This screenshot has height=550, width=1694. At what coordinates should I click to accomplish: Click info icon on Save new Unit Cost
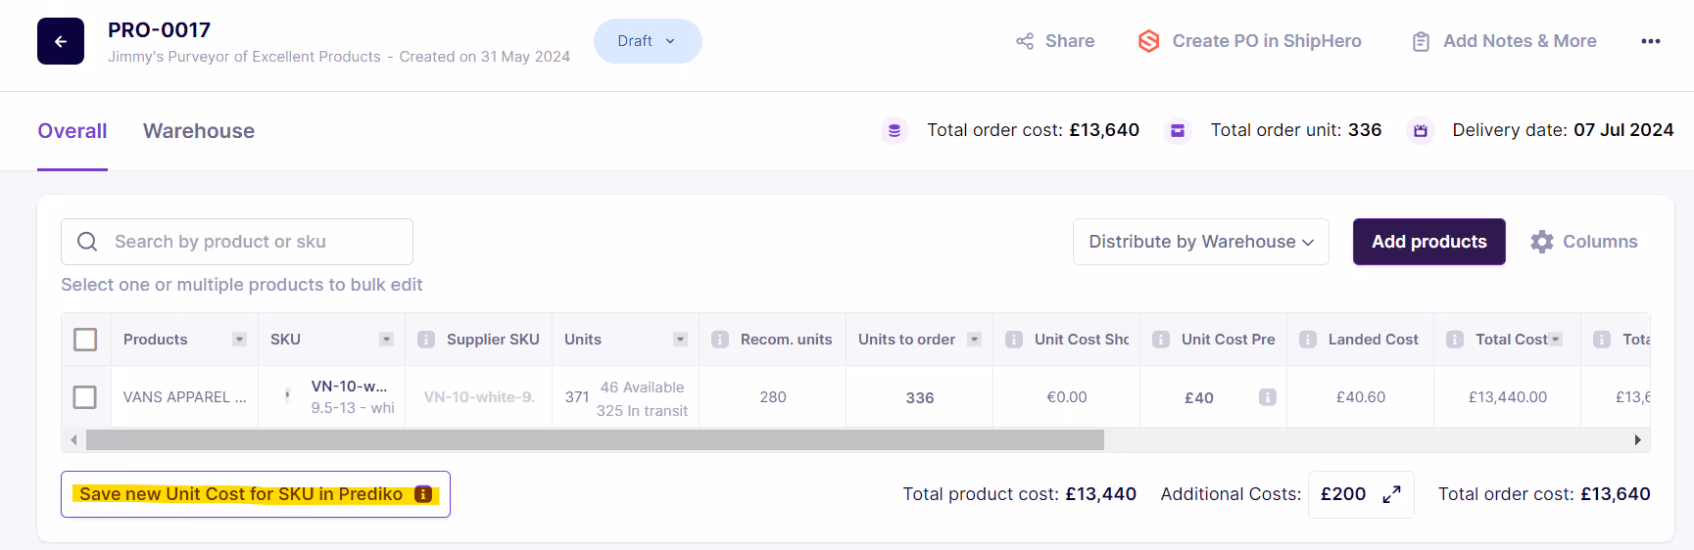pyautogui.click(x=423, y=494)
